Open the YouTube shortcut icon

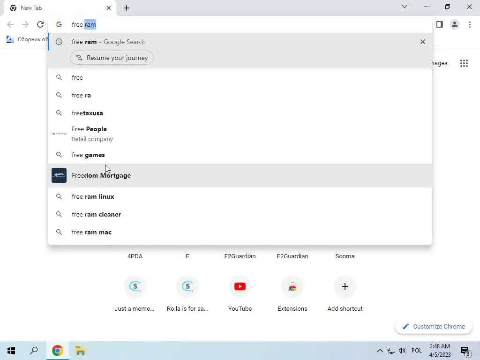240,286
